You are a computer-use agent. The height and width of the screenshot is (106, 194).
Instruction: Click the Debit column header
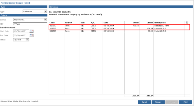pos(136,23)
